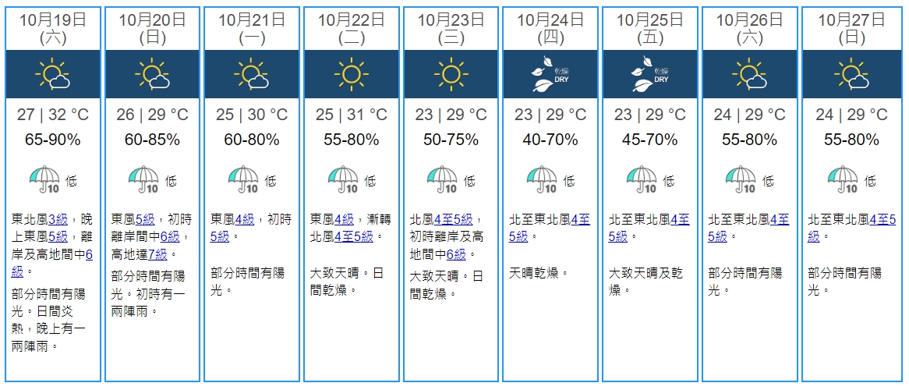Open the 6級 link in 10月20日 forecast
This screenshot has height=390, width=909.
coord(169,236)
